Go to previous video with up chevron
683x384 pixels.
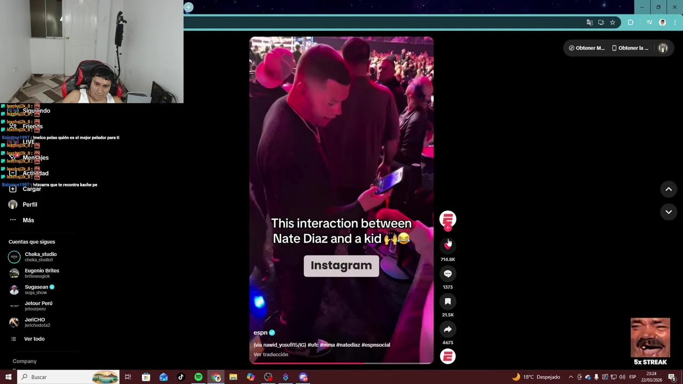tap(669, 189)
